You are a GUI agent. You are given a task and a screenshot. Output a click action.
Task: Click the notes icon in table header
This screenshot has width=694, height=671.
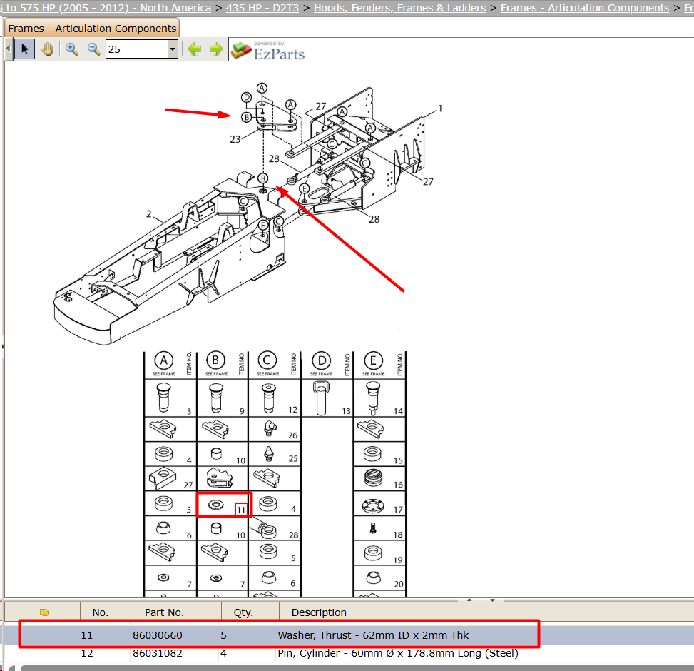[44, 612]
